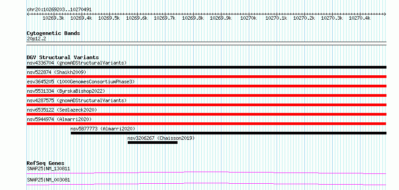
Task: Click the 10270.1k ruler tick label
Action: coord(276,18)
